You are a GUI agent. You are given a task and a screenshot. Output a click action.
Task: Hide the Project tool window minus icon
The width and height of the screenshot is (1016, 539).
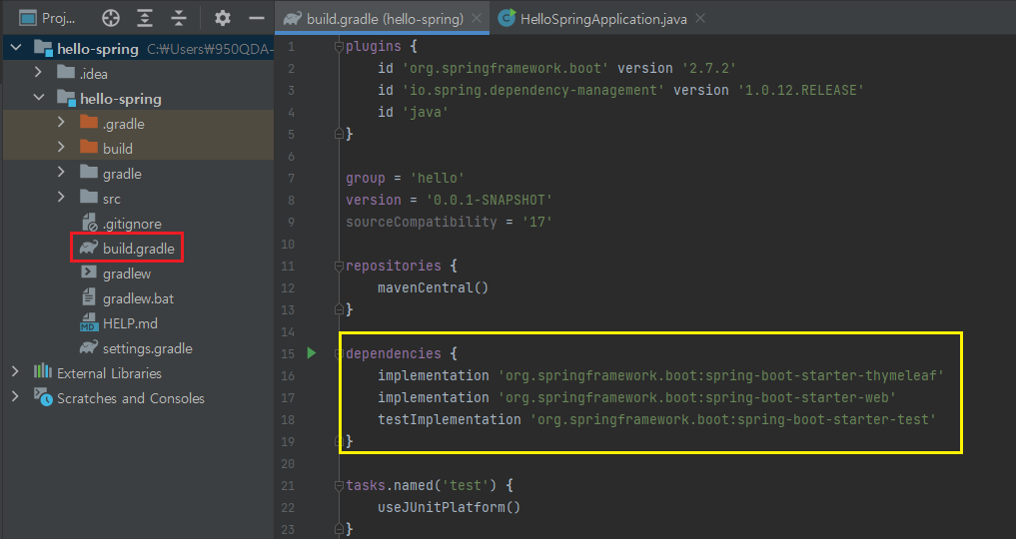(257, 18)
